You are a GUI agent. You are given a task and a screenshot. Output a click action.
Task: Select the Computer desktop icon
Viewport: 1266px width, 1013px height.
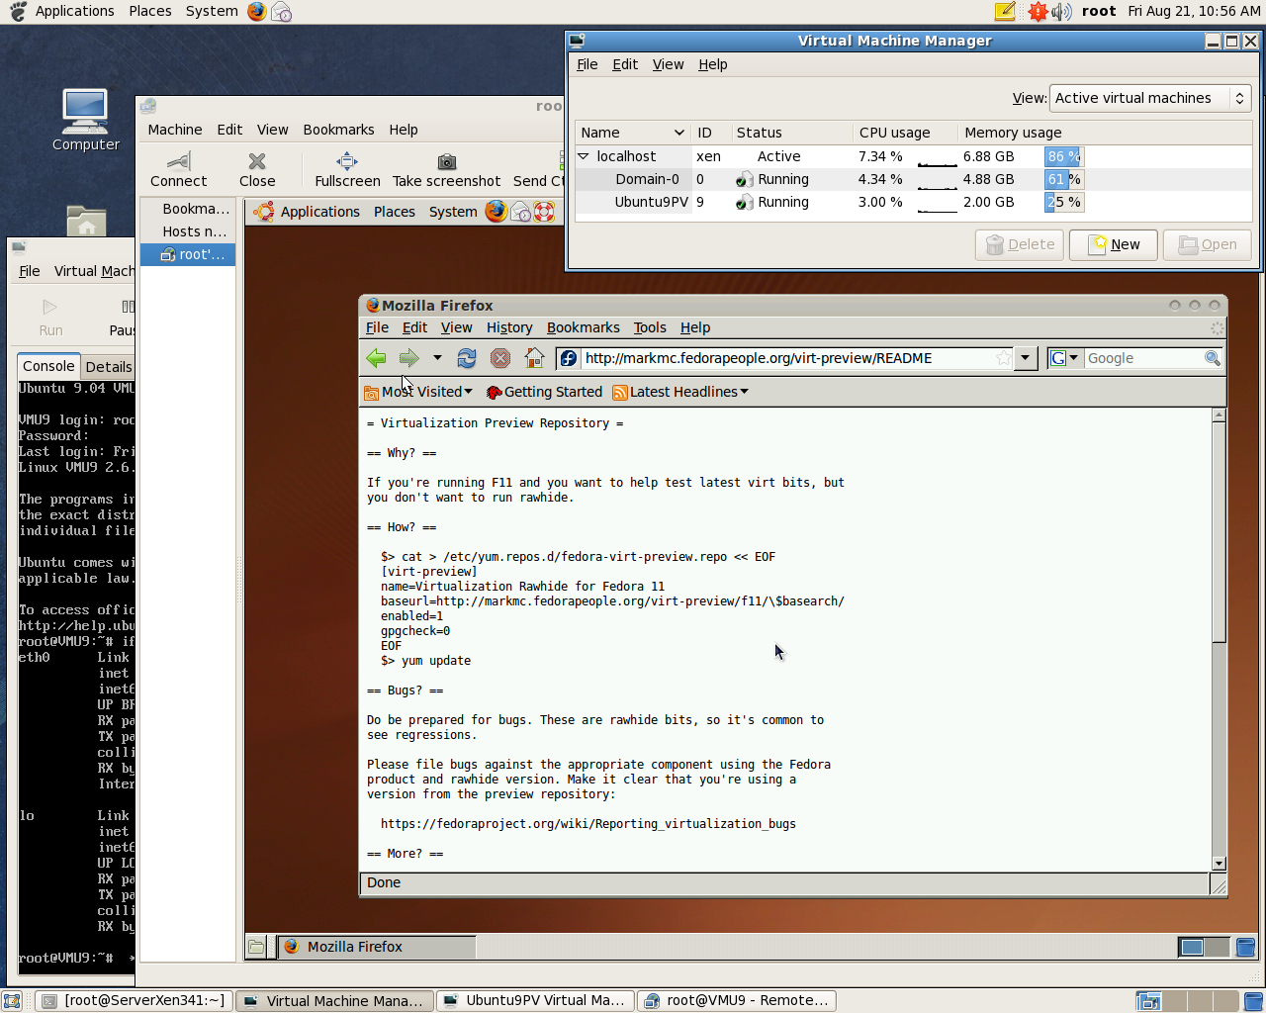[85, 120]
